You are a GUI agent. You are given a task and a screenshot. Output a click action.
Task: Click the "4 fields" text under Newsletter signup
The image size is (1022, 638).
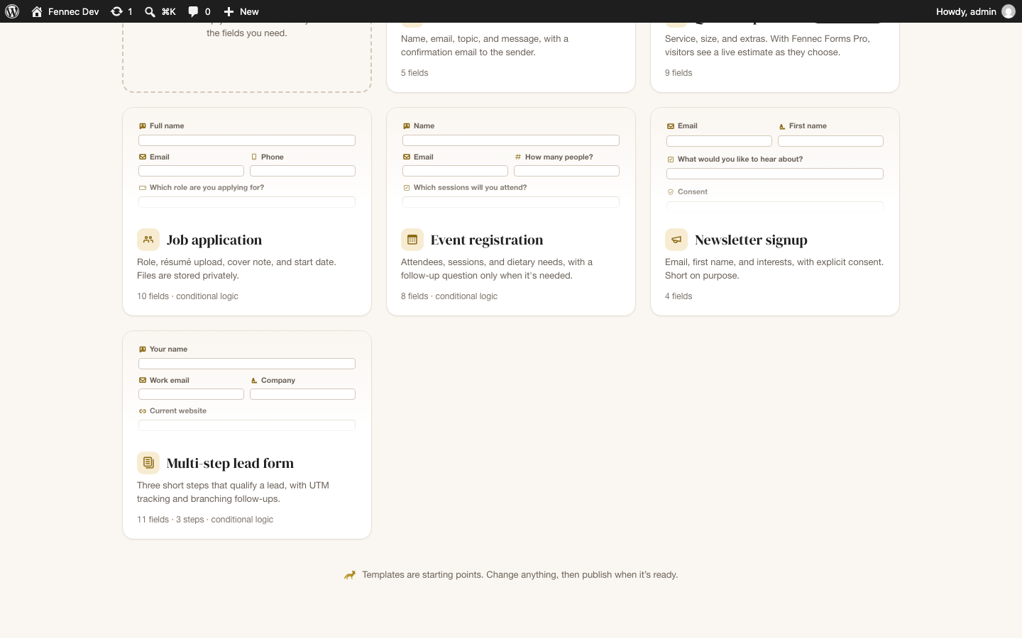click(678, 296)
